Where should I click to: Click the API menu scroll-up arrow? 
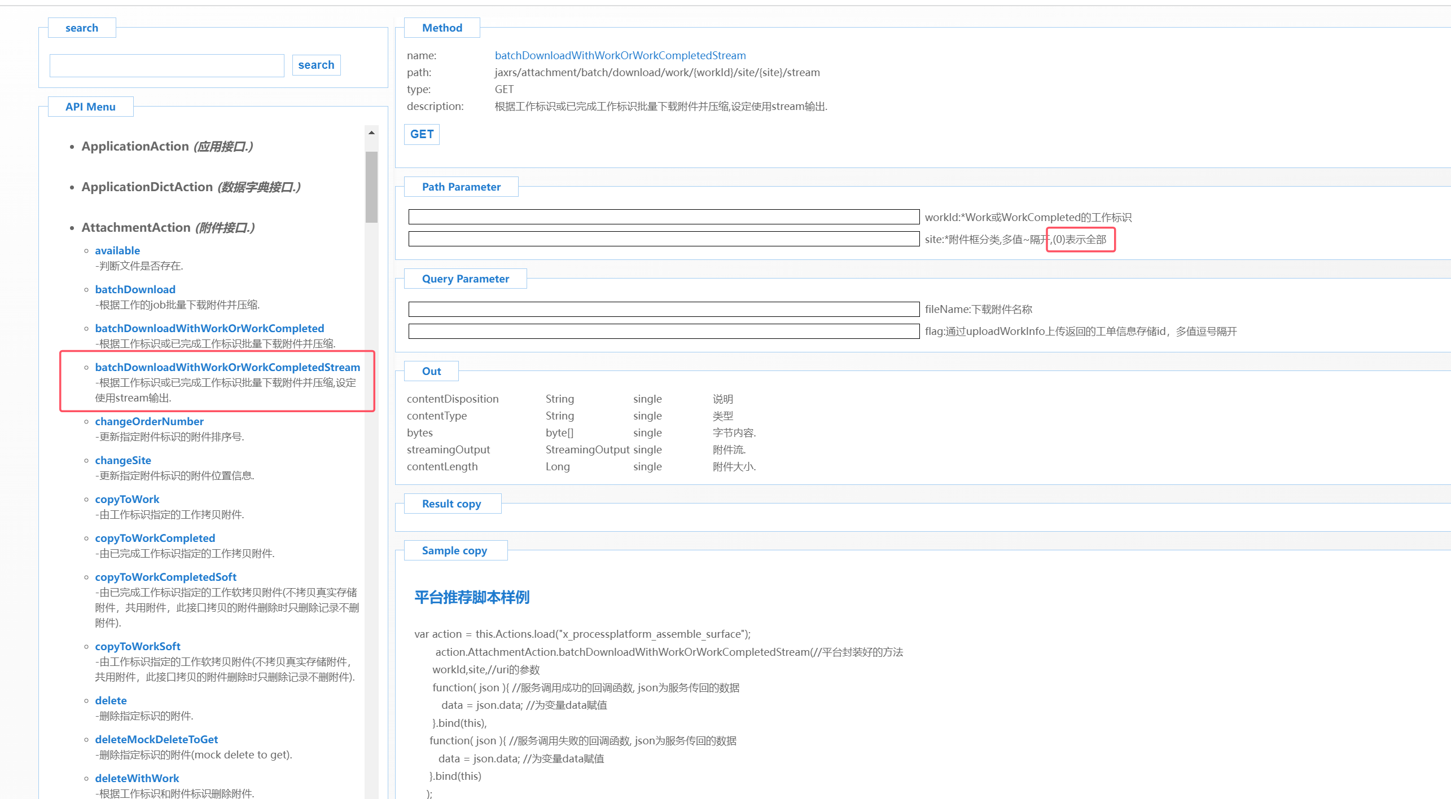[x=371, y=133]
